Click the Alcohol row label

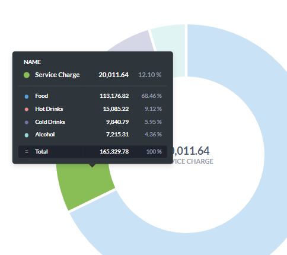pos(45,135)
